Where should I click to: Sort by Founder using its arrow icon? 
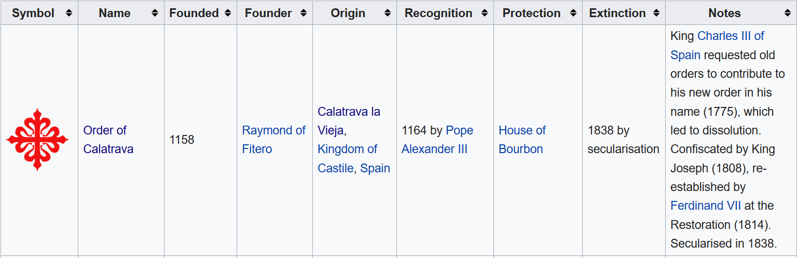coord(304,13)
